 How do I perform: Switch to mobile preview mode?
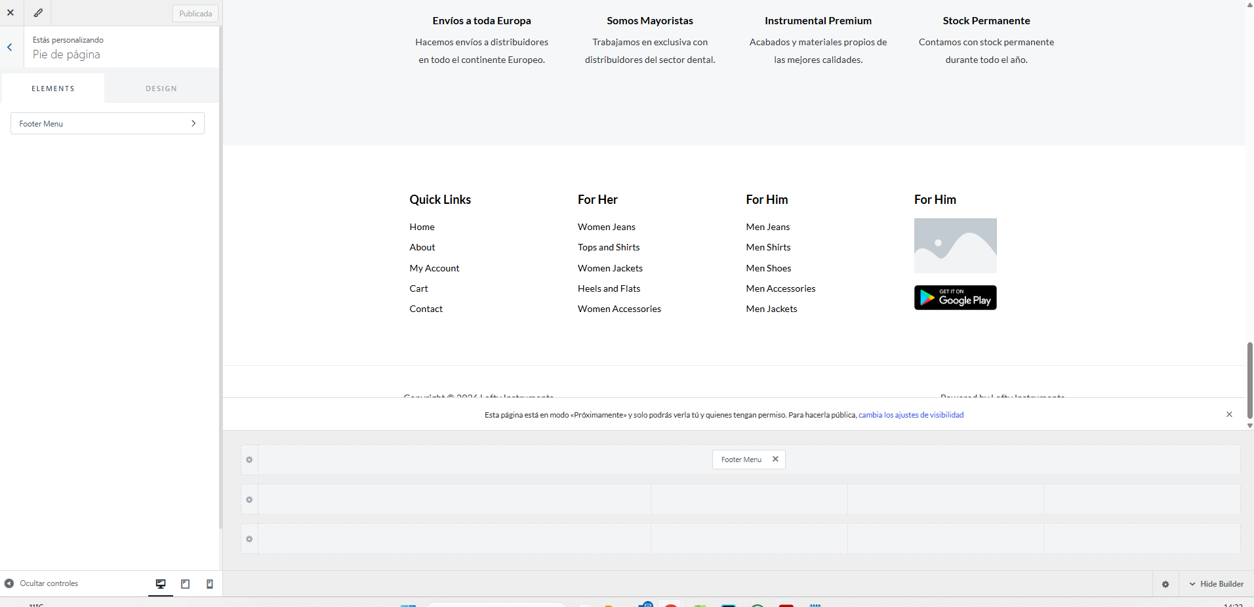pos(210,584)
